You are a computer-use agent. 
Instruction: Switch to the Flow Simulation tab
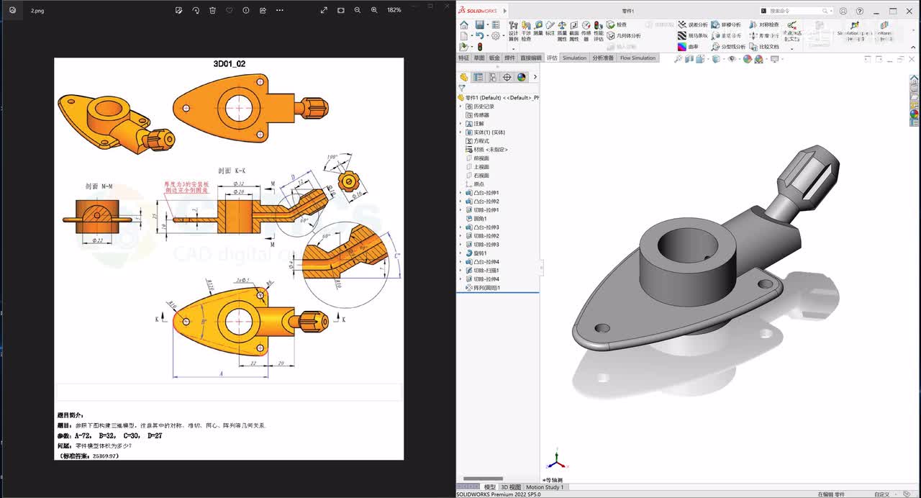638,58
